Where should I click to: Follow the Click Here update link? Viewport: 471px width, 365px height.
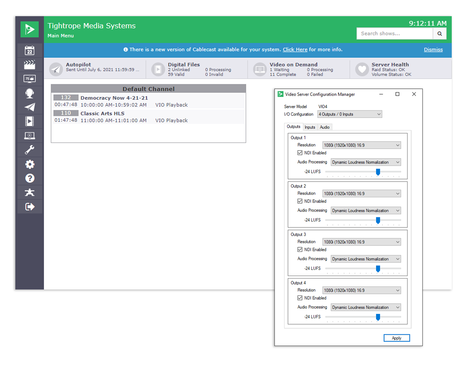coord(295,50)
